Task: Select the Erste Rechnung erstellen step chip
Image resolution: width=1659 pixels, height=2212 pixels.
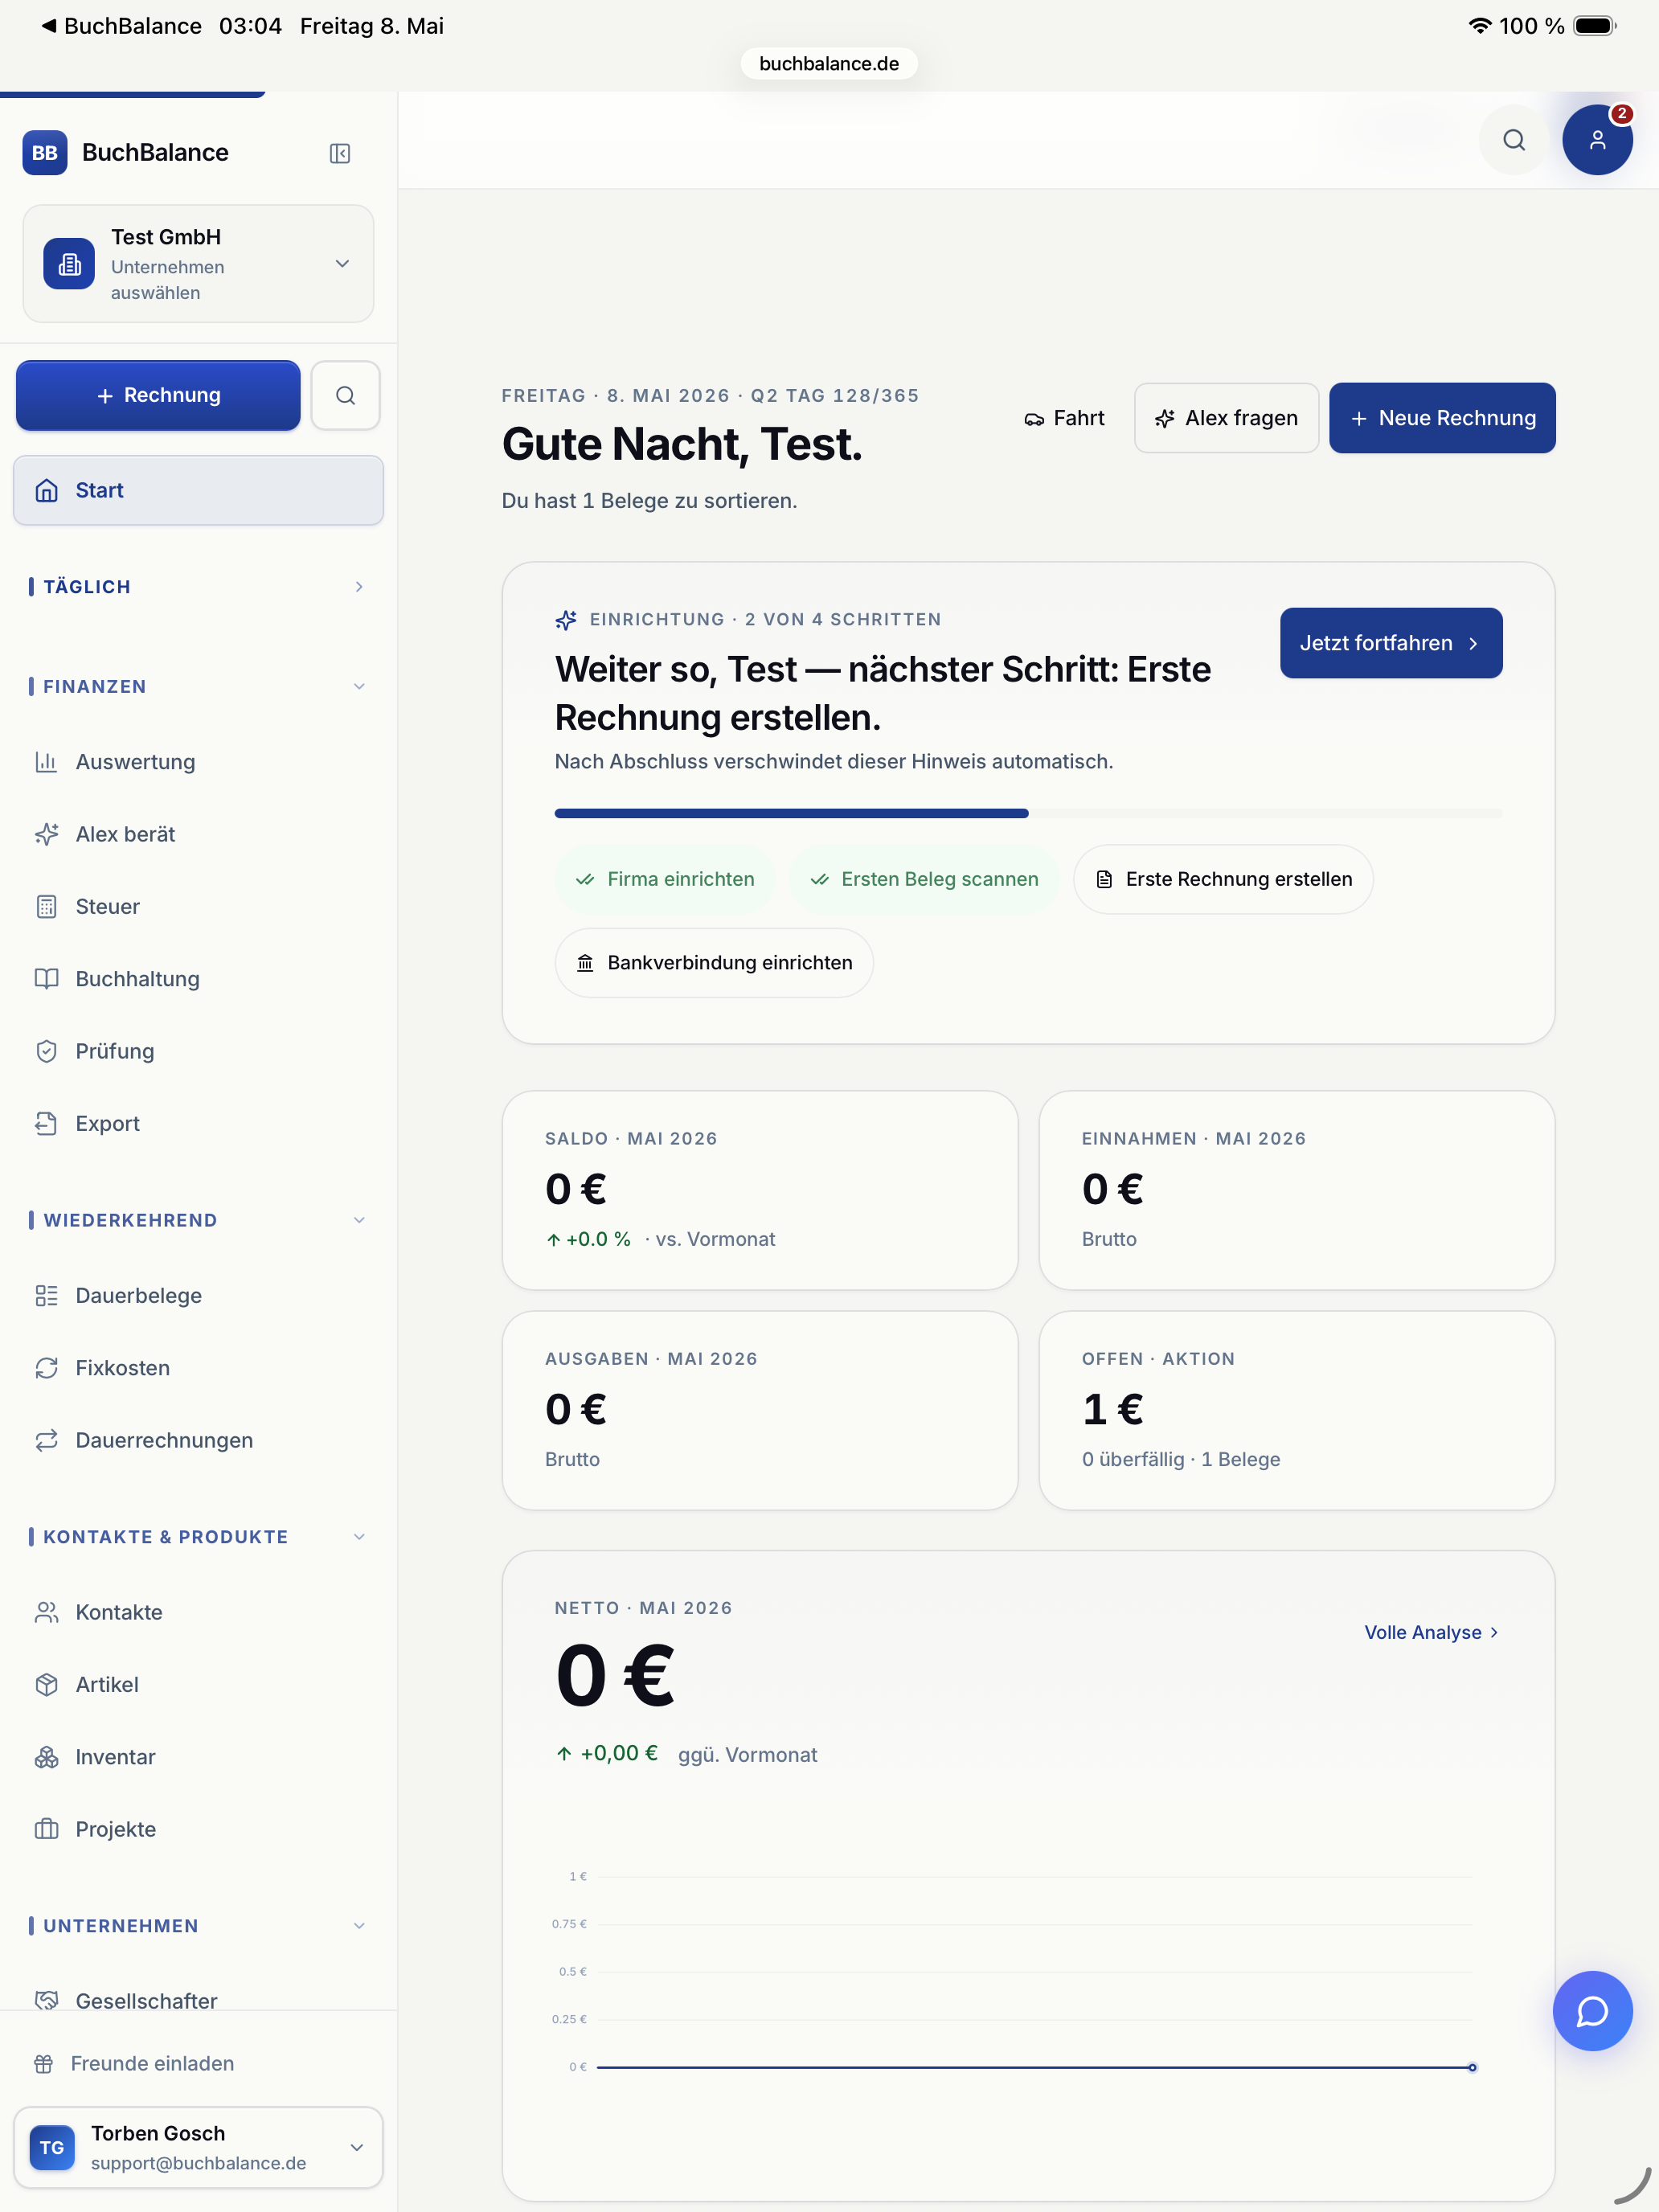Action: [1223, 880]
